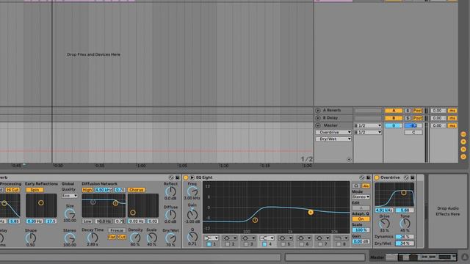Open Master Dry/Wet parameter chooser dropdown
Image resolution: width=470 pixels, height=264 pixels.
tap(333, 139)
